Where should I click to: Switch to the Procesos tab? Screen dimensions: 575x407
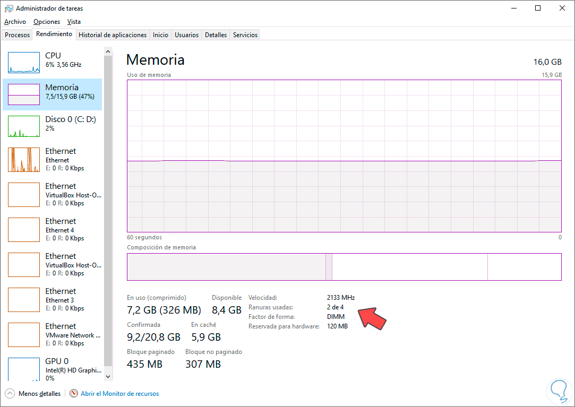(x=18, y=35)
